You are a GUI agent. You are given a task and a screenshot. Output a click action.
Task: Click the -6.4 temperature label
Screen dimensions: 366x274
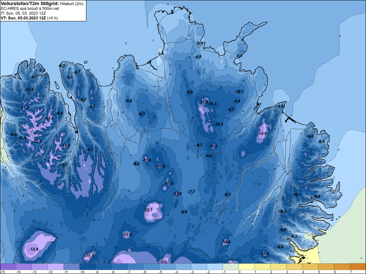(321, 141)
